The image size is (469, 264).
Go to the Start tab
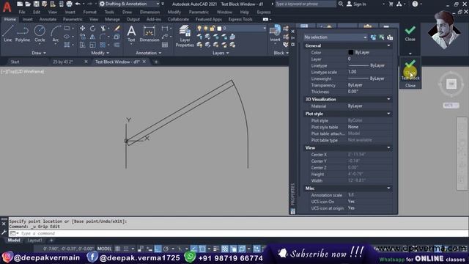[x=15, y=62]
